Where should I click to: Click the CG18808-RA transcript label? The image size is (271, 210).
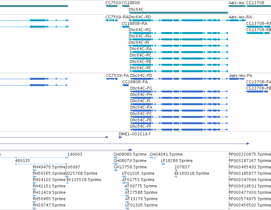click(134, 24)
